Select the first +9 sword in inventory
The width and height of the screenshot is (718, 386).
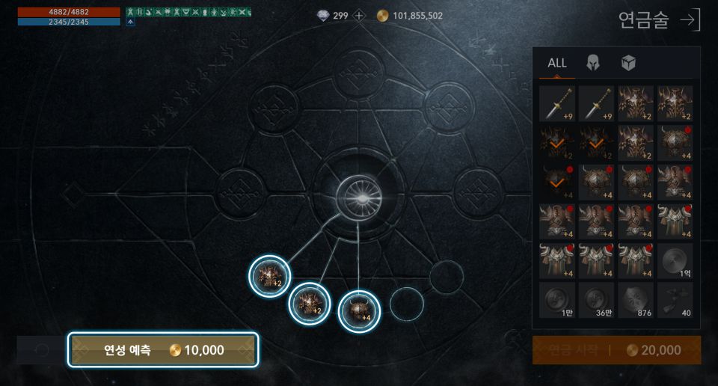coord(556,103)
